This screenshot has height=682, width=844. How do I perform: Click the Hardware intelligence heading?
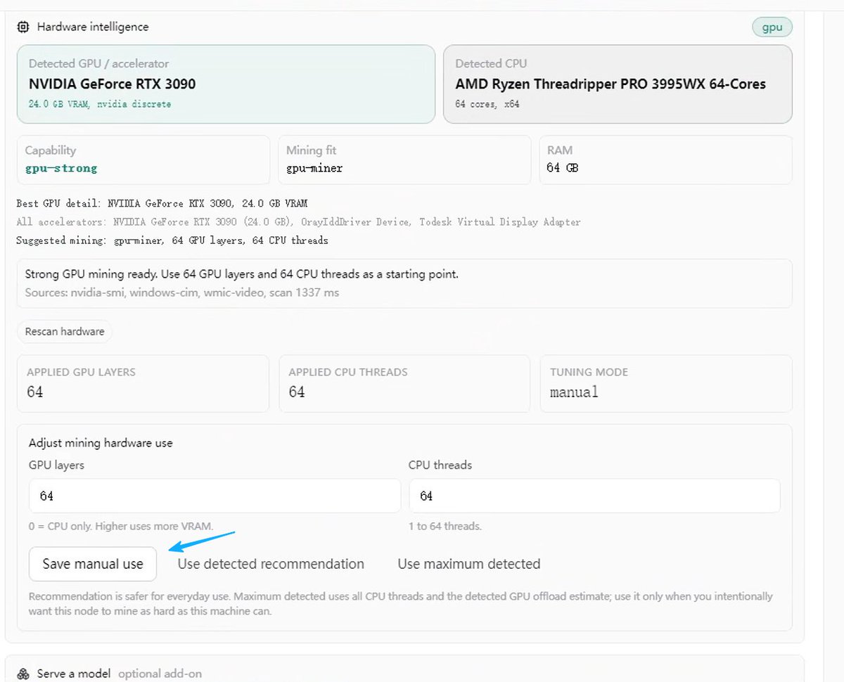click(x=93, y=27)
